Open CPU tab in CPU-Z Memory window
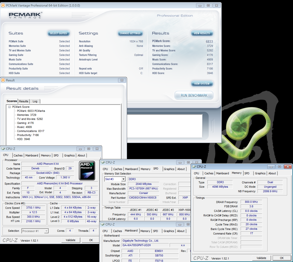Viewport: 293px width, 262px height. pos(196,173)
